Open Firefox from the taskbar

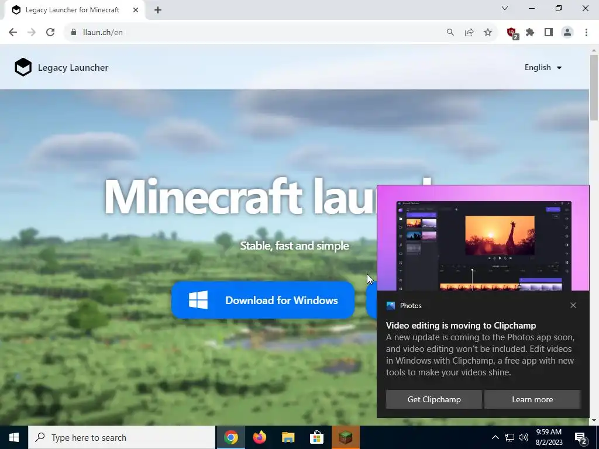pyautogui.click(x=259, y=437)
